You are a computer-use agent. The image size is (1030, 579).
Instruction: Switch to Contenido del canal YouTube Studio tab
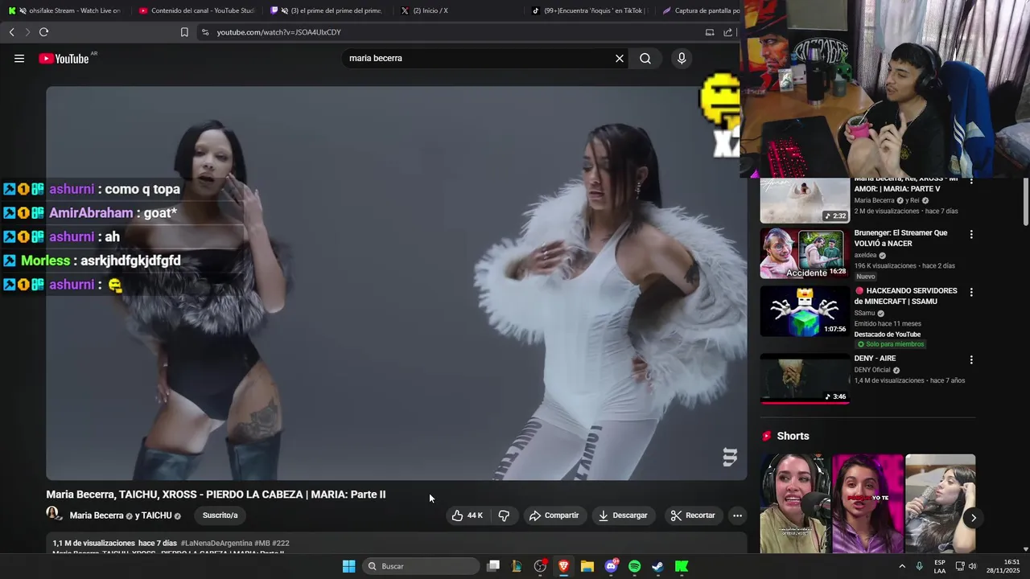[x=196, y=10]
